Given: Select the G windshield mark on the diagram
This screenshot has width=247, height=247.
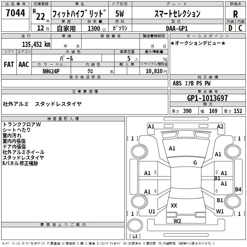Looking at the screenshot, I should pos(195,163).
